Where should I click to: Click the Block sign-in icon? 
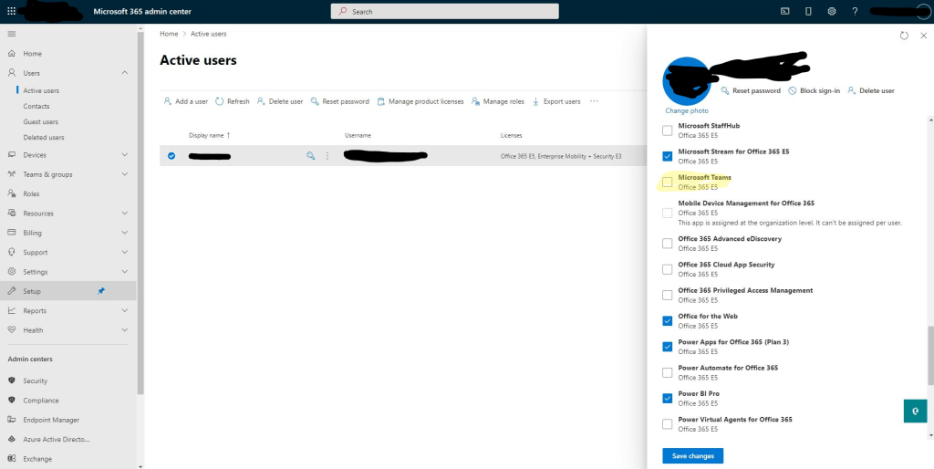[x=793, y=91]
